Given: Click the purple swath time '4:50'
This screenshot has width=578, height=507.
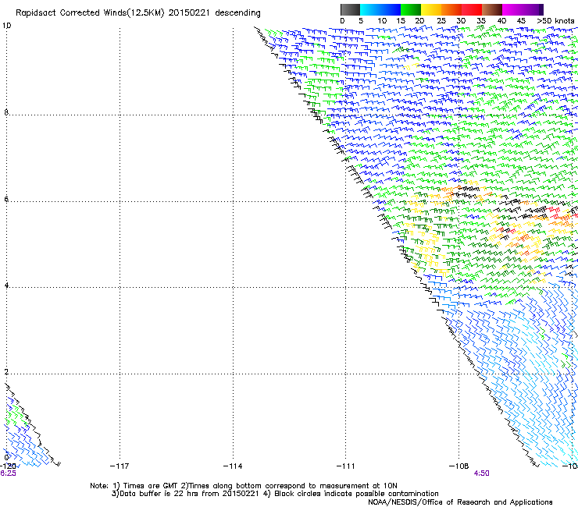Looking at the screenshot, I should [x=481, y=473].
